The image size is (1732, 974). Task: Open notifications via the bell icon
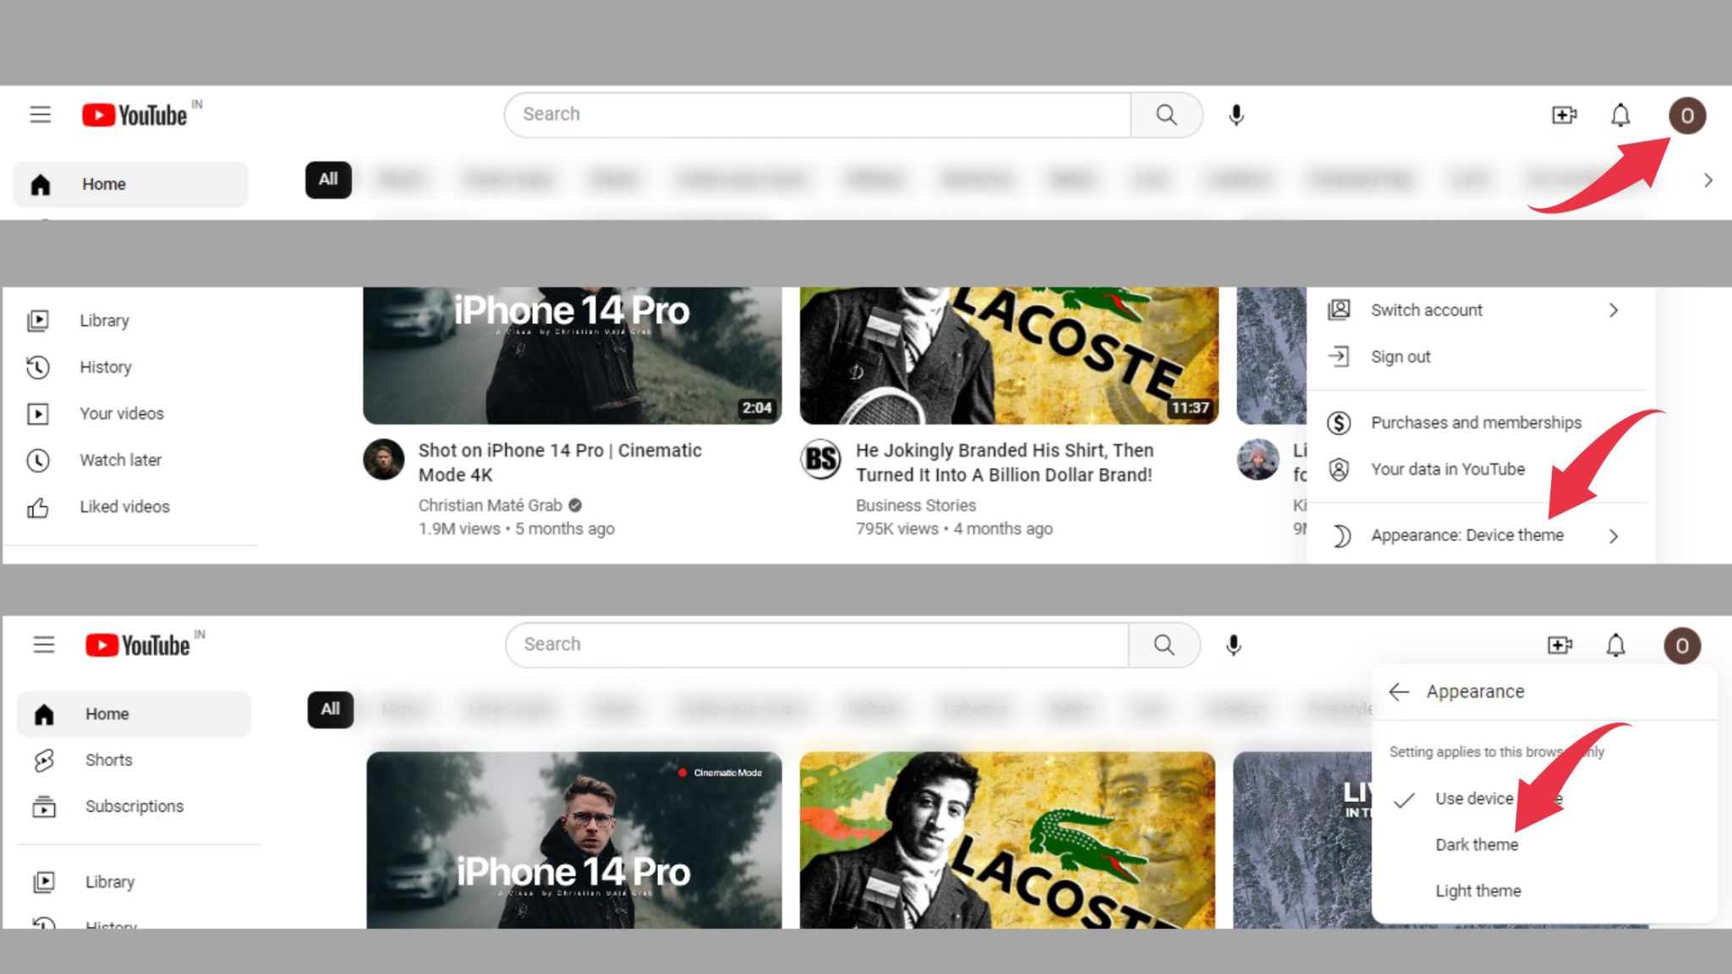click(1620, 115)
